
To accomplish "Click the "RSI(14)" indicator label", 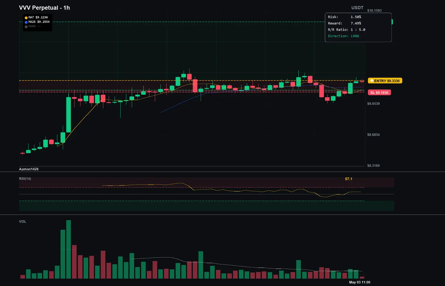I will [25, 179].
